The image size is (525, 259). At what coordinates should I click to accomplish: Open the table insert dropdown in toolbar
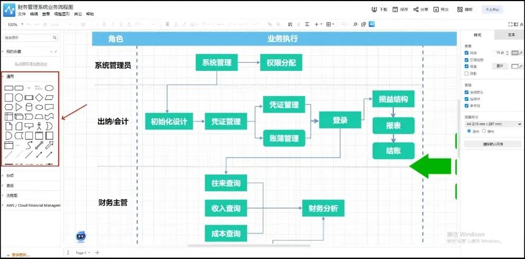coord(330,24)
